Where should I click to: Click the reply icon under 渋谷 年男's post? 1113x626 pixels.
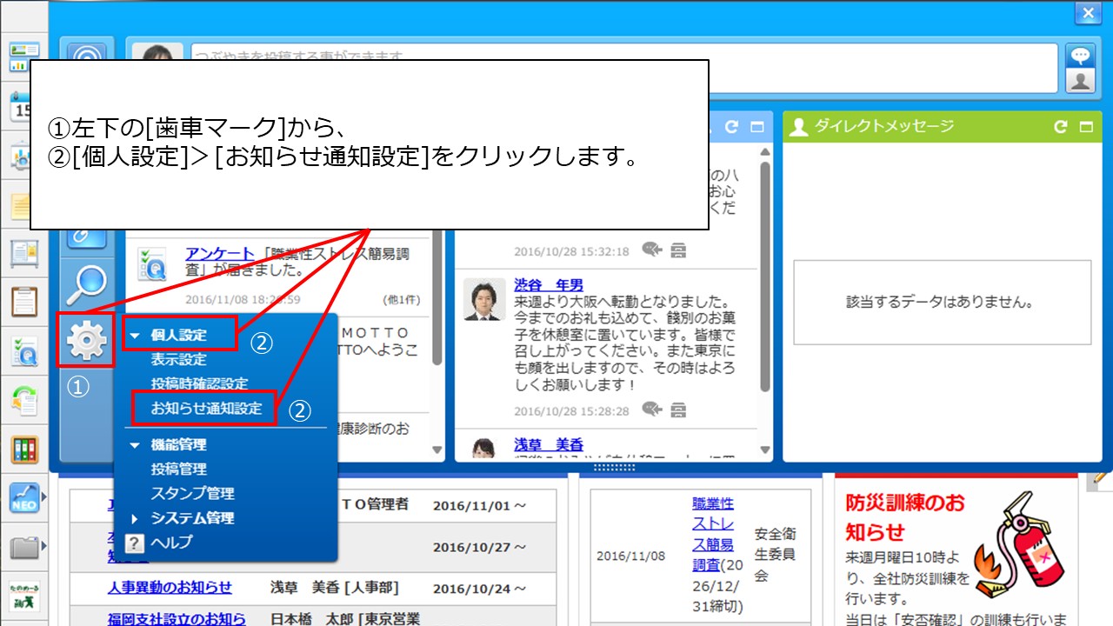[x=652, y=410]
